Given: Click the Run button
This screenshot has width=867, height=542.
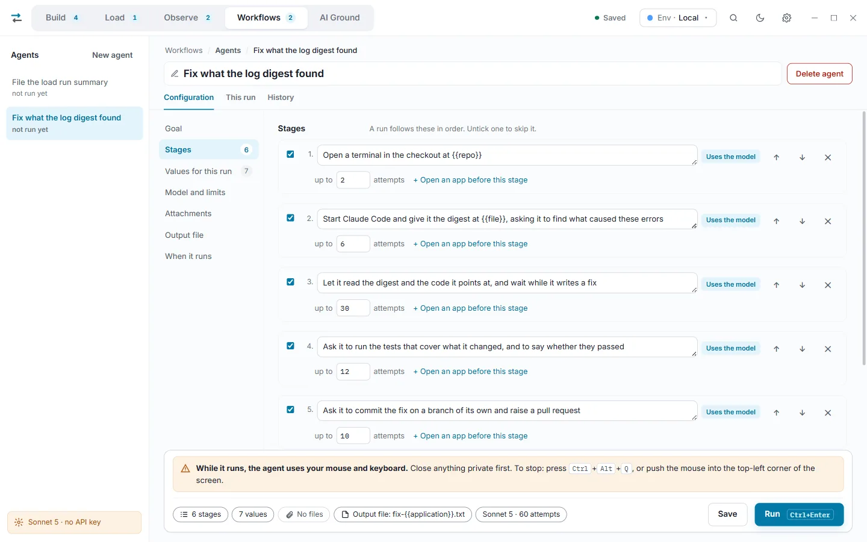Looking at the screenshot, I should click(799, 514).
